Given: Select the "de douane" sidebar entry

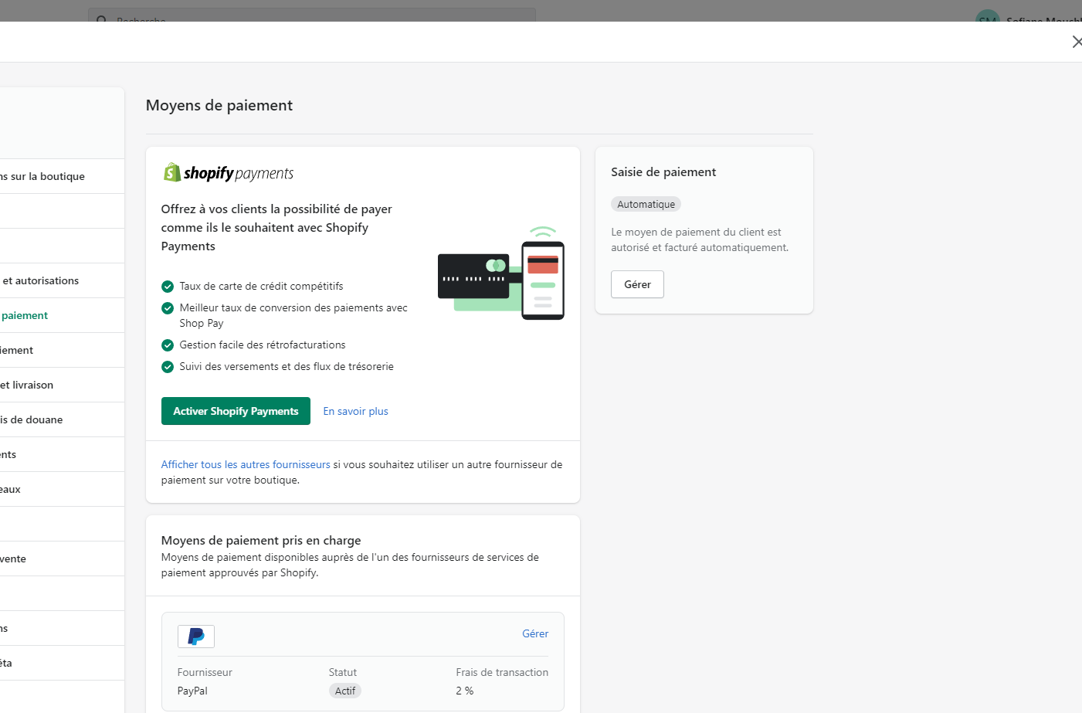Looking at the screenshot, I should (32, 419).
